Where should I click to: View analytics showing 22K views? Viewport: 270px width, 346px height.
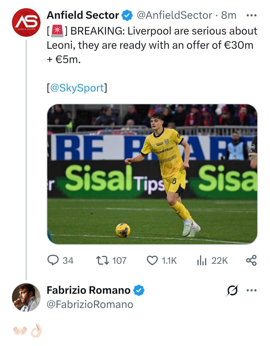click(x=202, y=260)
